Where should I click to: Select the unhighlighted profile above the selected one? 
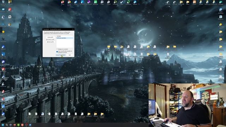coord(65,36)
